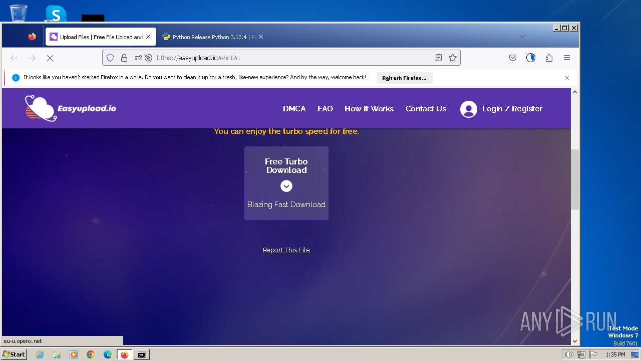This screenshot has height=361, width=641.
Task: Click the padlock site security icon
Action: tap(124, 58)
